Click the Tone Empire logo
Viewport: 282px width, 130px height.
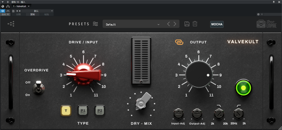click(x=266, y=24)
